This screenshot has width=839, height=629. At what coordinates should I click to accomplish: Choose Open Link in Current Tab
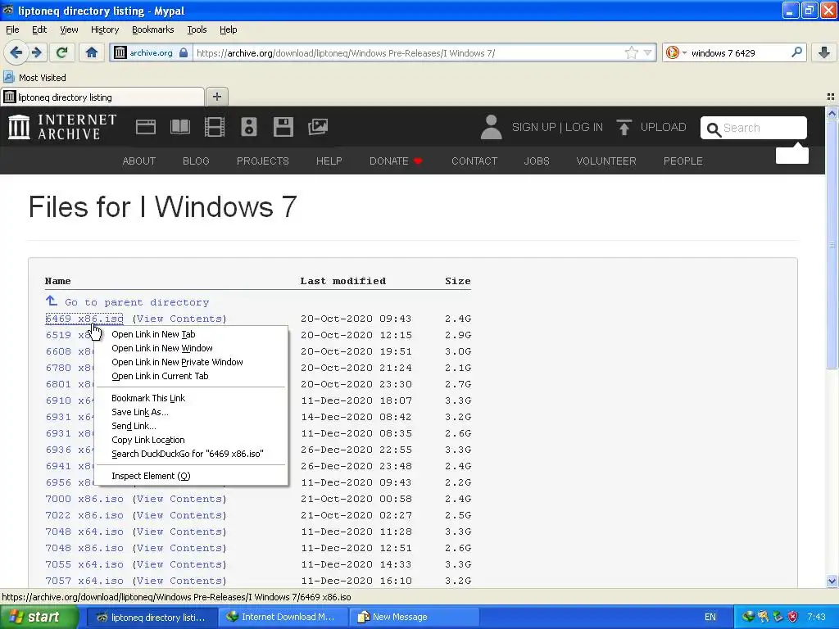click(x=191, y=376)
